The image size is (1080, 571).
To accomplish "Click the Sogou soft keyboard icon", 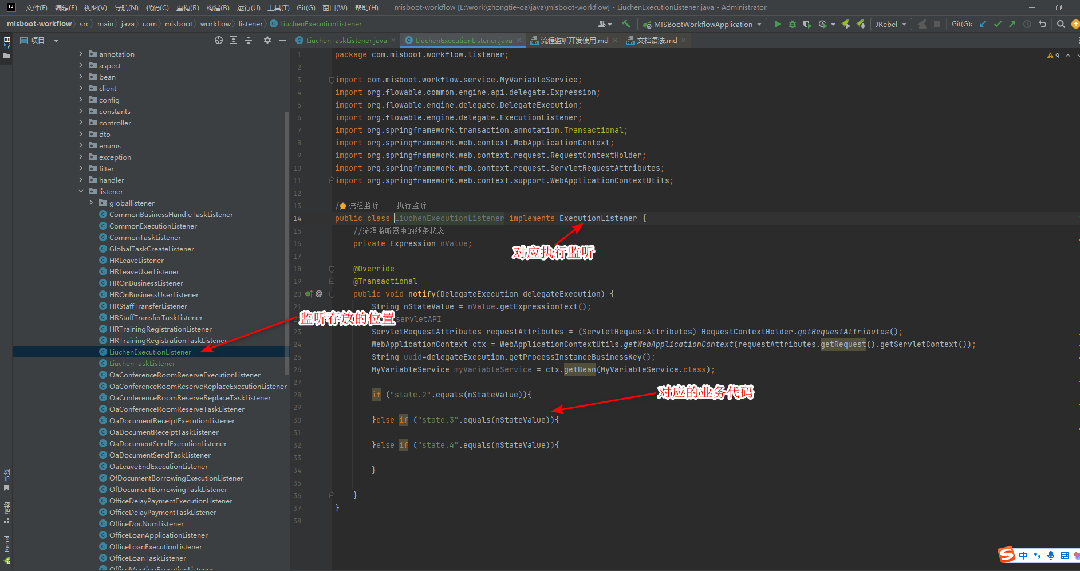I will [1065, 556].
